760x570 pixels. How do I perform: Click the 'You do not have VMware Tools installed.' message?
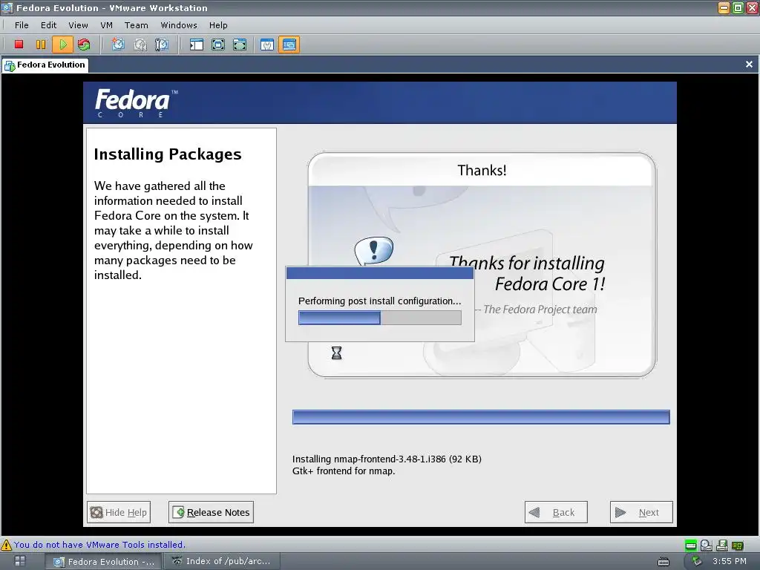point(99,545)
